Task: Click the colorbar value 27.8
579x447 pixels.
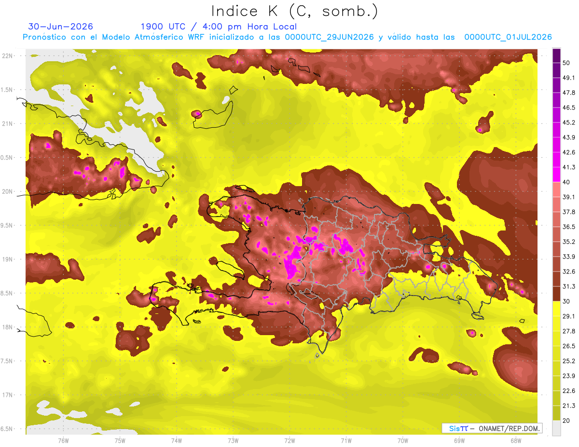Action: [569, 331]
